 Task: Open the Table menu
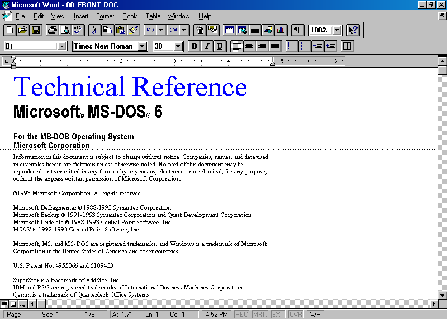point(153,16)
